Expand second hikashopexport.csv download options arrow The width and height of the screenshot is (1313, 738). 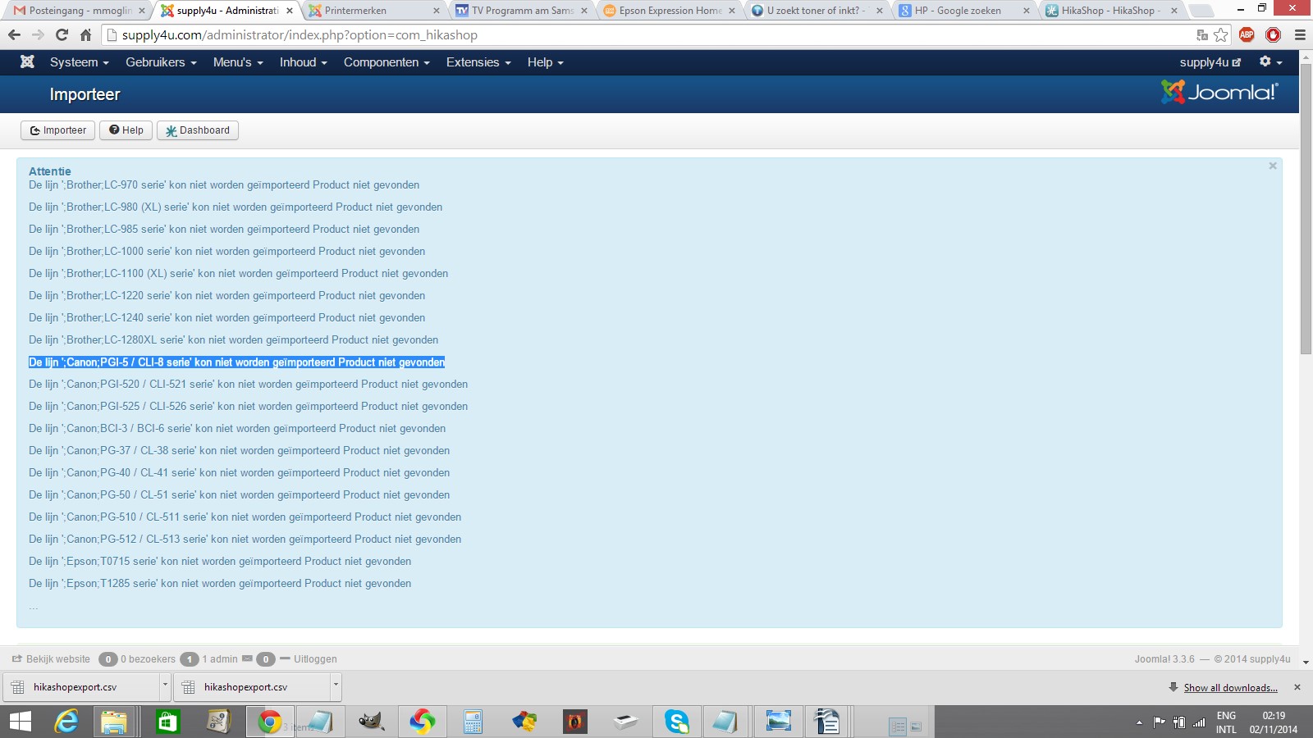(336, 687)
